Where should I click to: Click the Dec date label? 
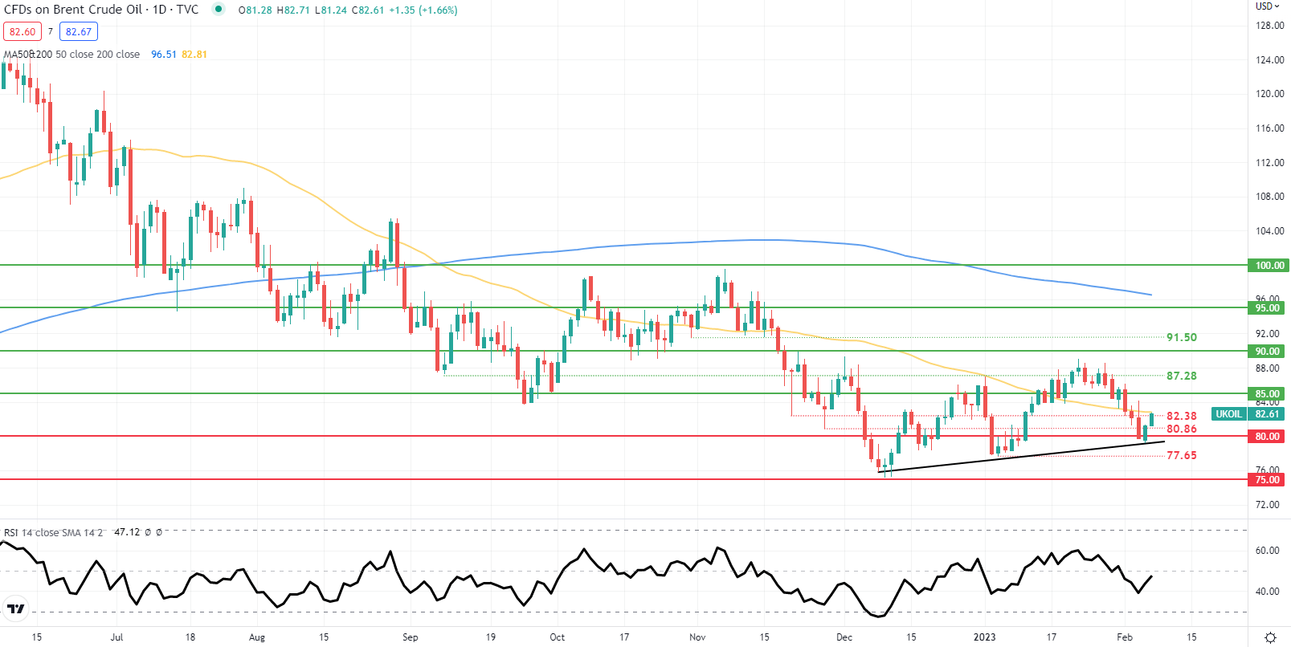(844, 637)
